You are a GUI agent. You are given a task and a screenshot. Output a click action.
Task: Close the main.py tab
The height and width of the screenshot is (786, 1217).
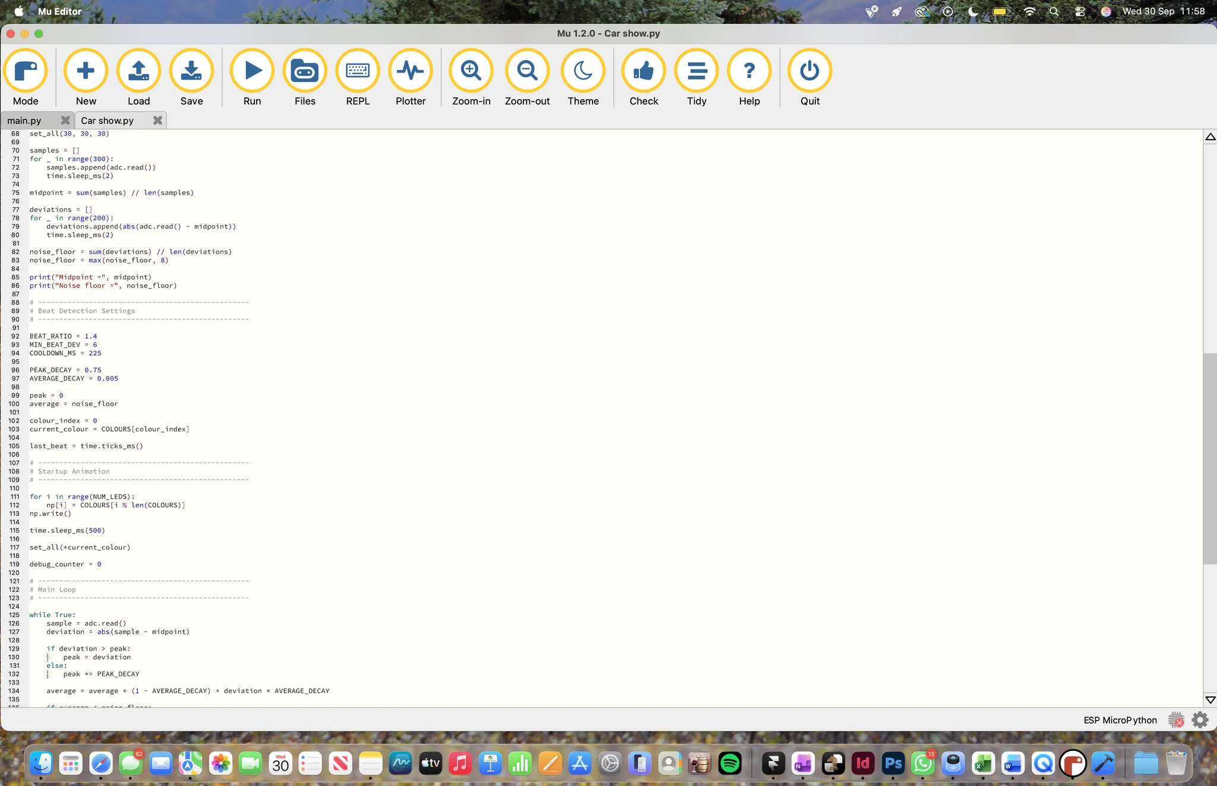coord(65,121)
